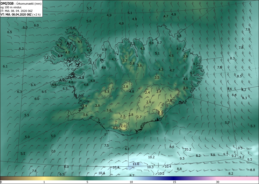This screenshot has width=259, height=184.
Task: Click the map value "2.1"
Action: point(160,112)
